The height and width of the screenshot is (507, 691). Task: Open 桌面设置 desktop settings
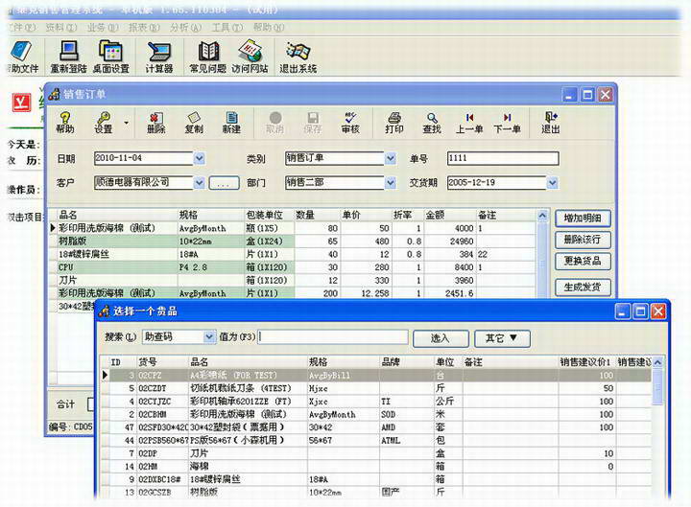coord(110,57)
